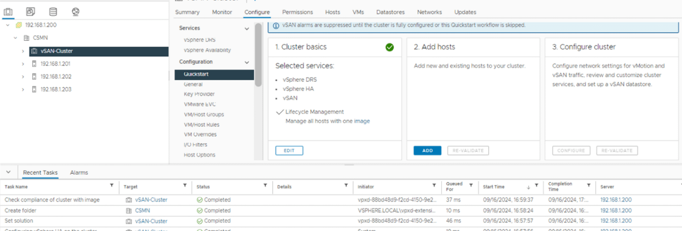Open the filter icon of Start Time column
The width and height of the screenshot is (682, 231).
click(536, 186)
